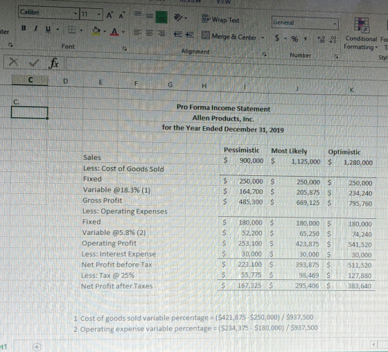Image resolution: width=388 pixels, height=352 pixels.
Task: Open the Calibri font name dropdown
Action: pyautogui.click(x=76, y=13)
